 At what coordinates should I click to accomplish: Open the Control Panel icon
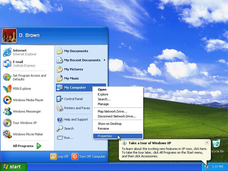point(59,99)
